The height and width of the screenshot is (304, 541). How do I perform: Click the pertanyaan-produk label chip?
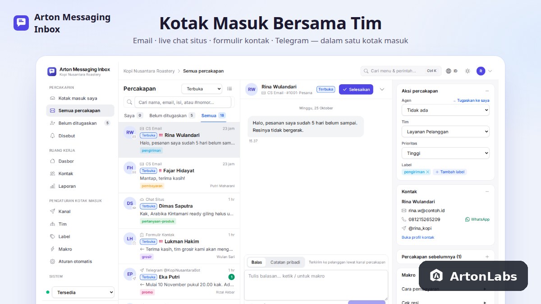[x=158, y=222]
